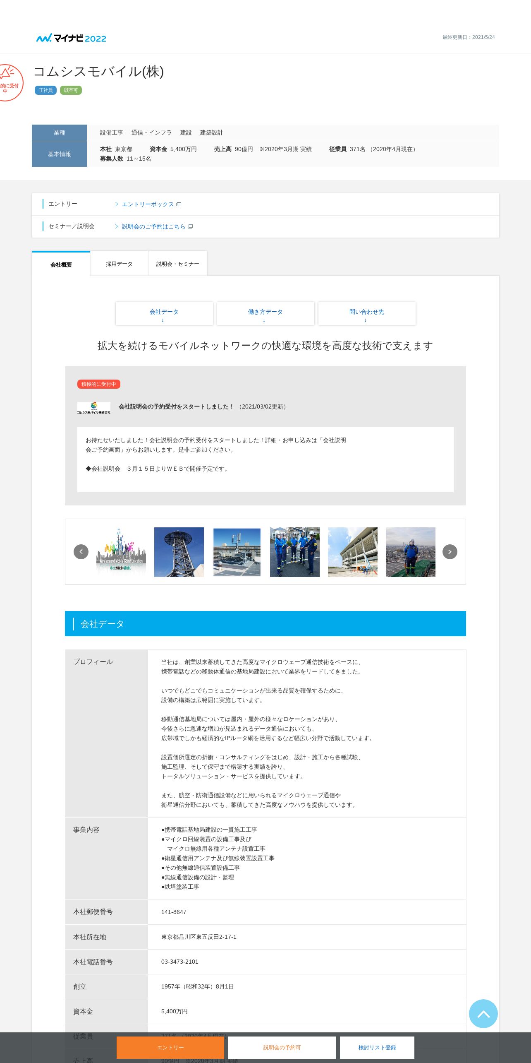This screenshot has width=531, height=1063.
Task: Click the 会社データ section header
Action: coord(265,623)
